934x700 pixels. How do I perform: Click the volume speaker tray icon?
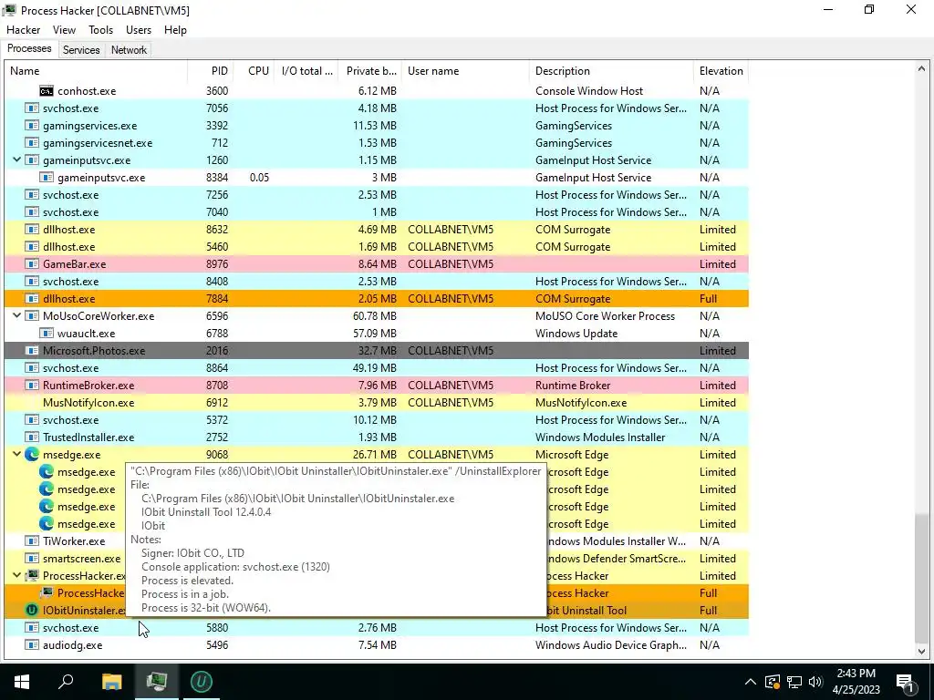pos(815,682)
